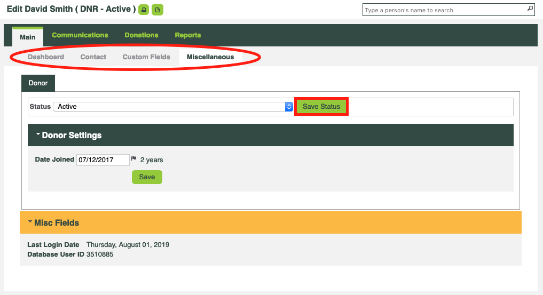Switch to the Communications tab

(80, 35)
